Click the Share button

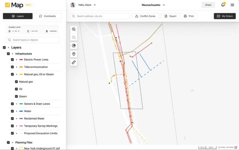208,5
